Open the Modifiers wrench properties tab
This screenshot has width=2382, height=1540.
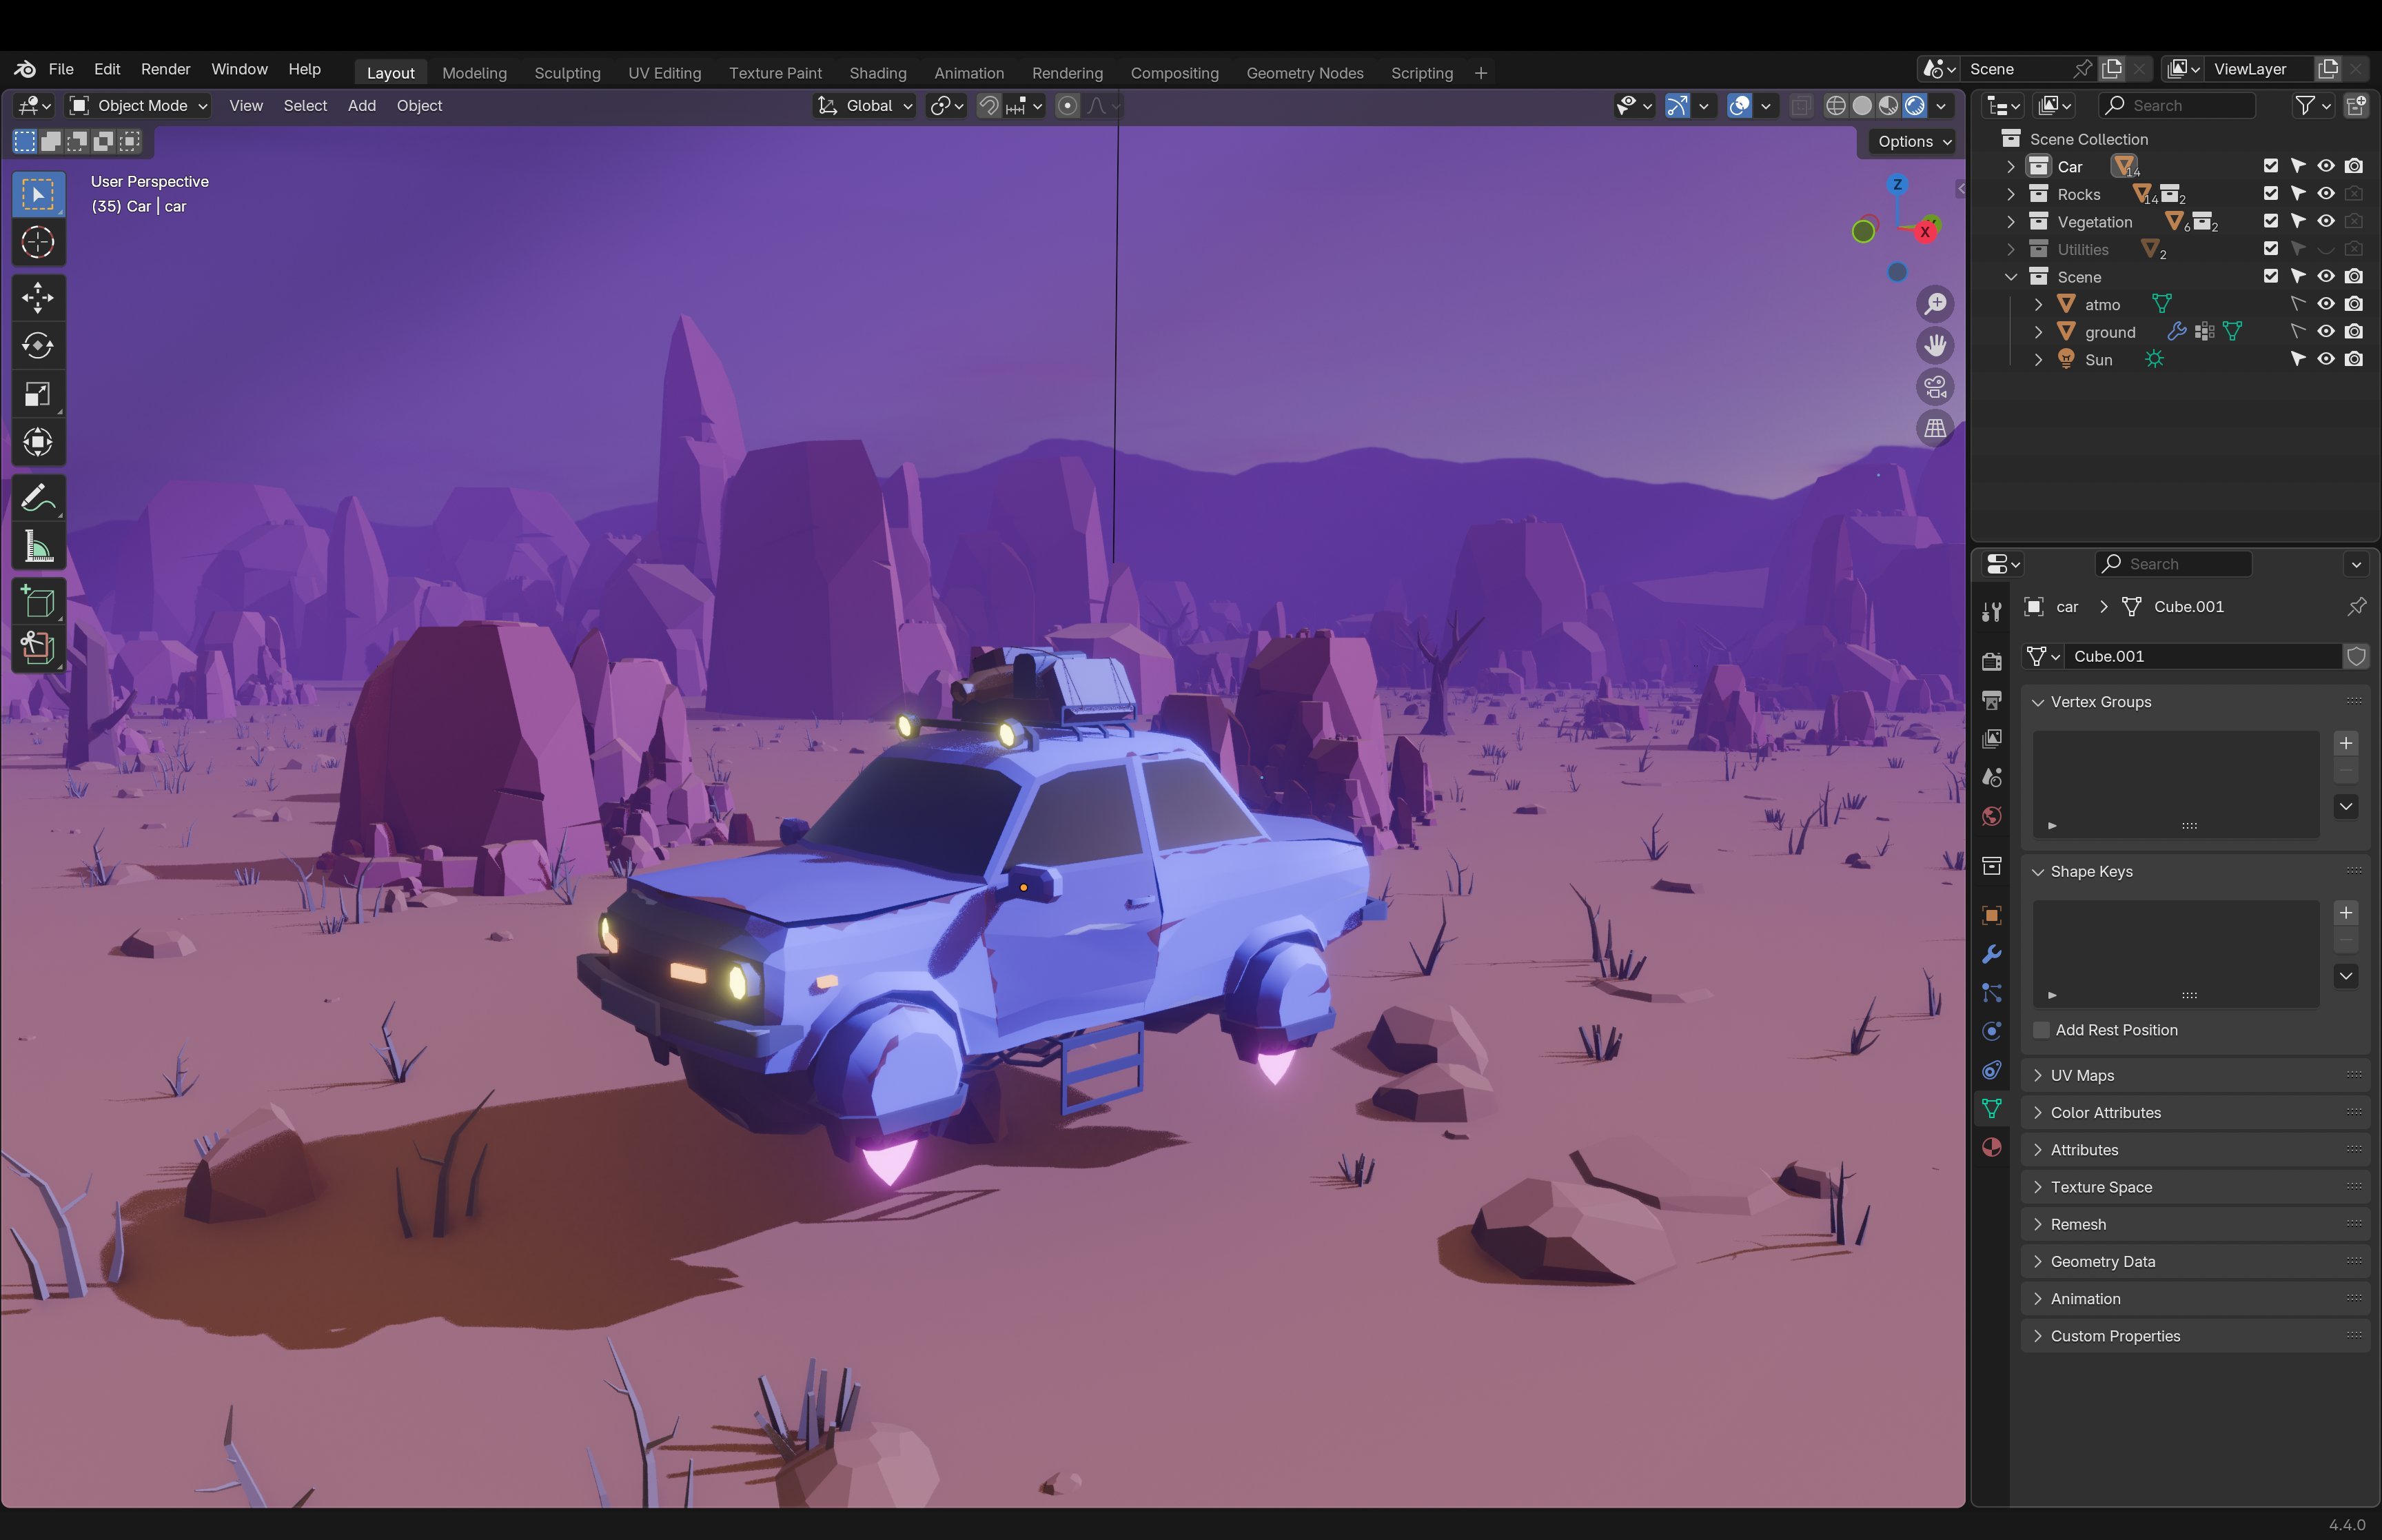1991,954
